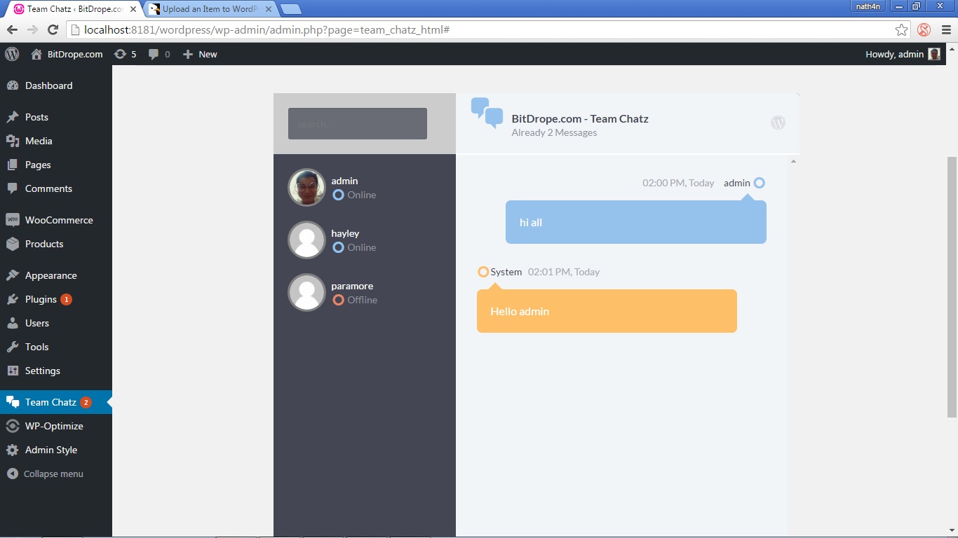This screenshot has height=538, width=958.
Task: Click the BitDrope.com site name link
Action: pyautogui.click(x=75, y=54)
